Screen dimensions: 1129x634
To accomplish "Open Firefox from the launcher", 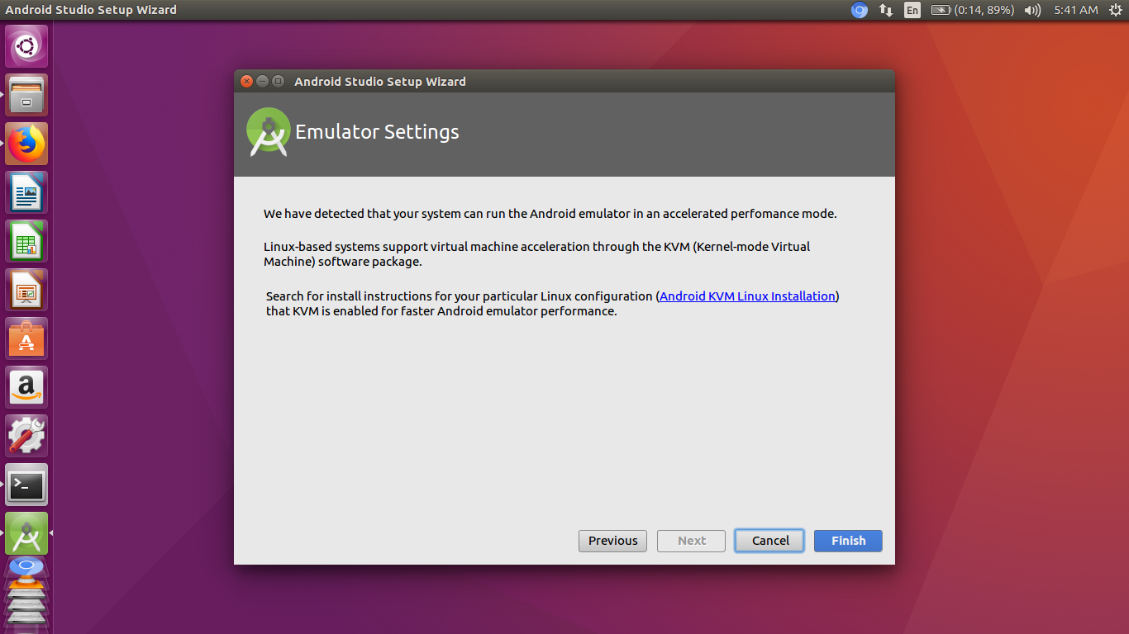I will pyautogui.click(x=26, y=144).
